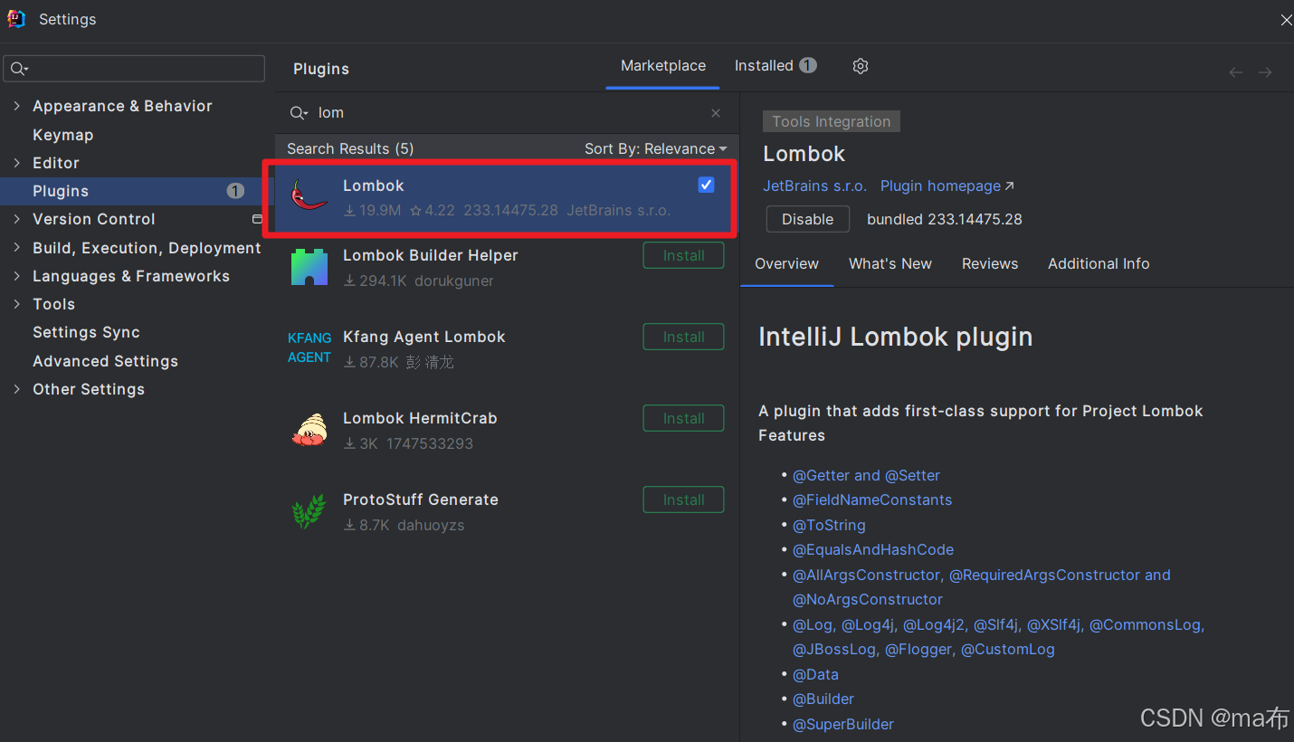Expand Build, Execution, Deployment node
Viewport: 1294px width, 742px height.
[x=16, y=248]
